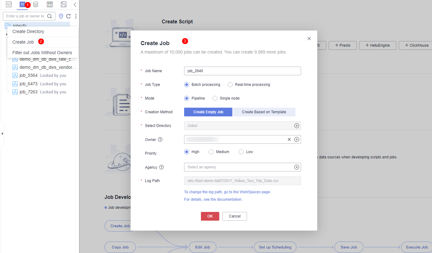This screenshot has height=253, width=432.
Task: Set priority to Medium
Action: pos(211,152)
